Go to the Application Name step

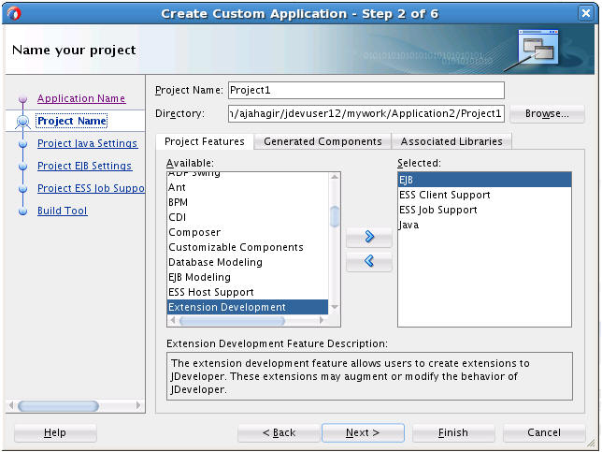(x=81, y=98)
